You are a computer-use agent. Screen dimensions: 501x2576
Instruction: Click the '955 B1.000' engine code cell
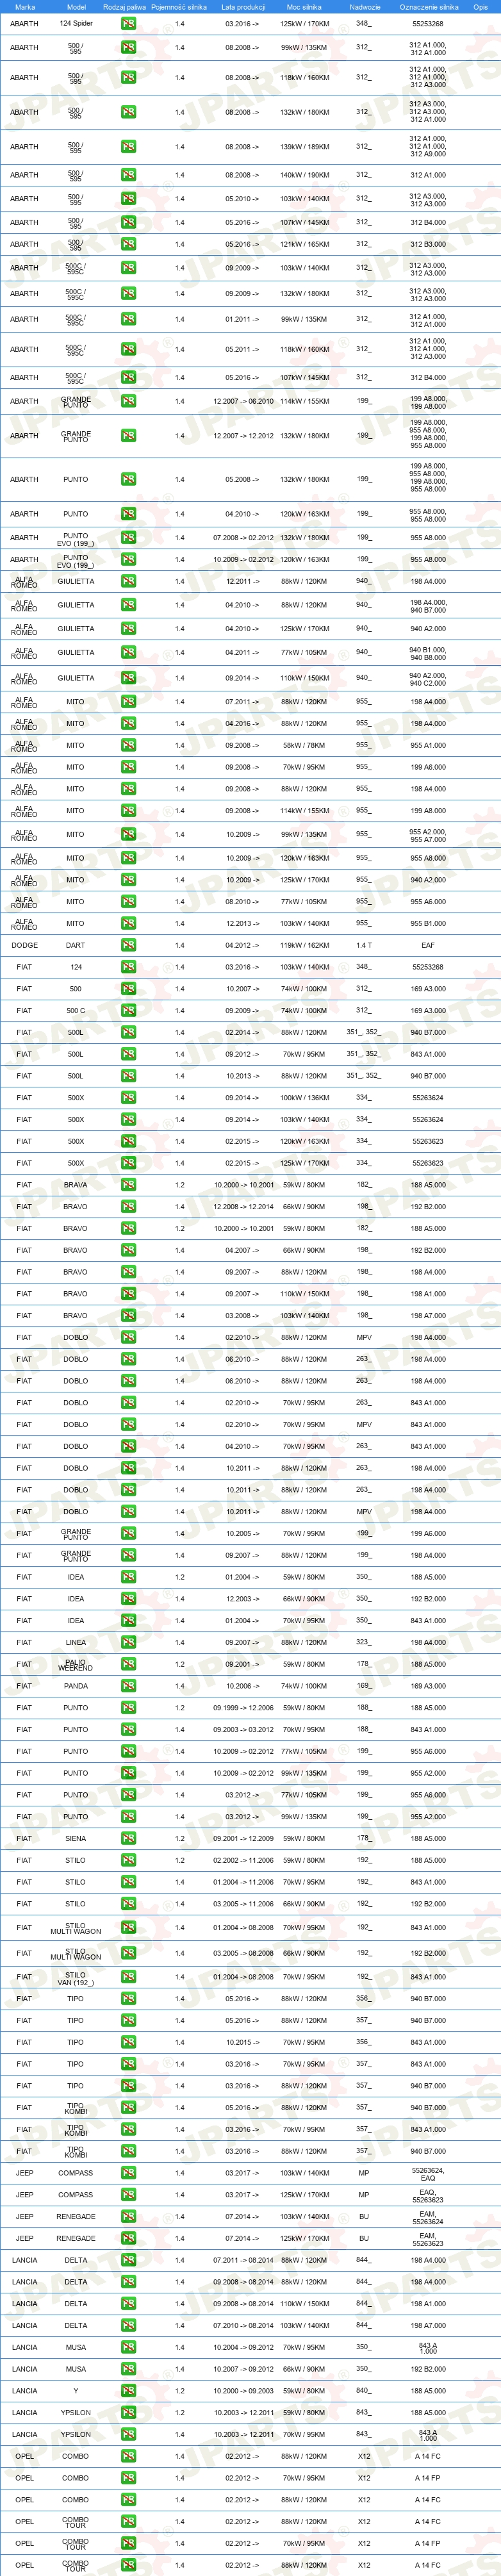pos(428,923)
